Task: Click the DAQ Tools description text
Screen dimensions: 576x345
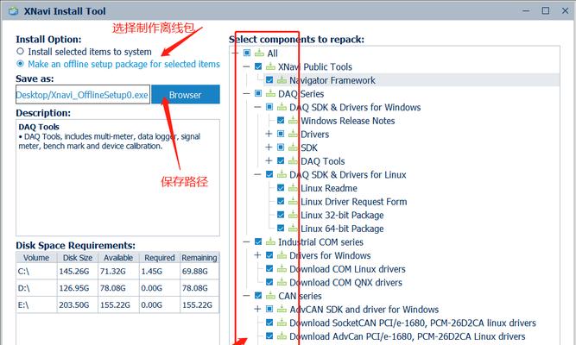Action: point(109,141)
